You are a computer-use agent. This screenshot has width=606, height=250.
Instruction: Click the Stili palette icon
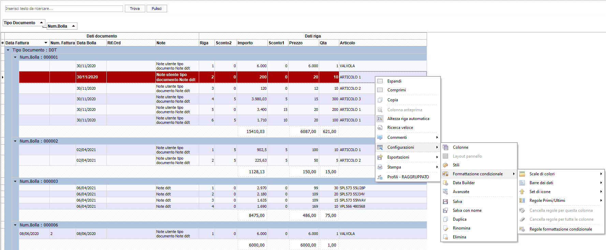[445, 165]
